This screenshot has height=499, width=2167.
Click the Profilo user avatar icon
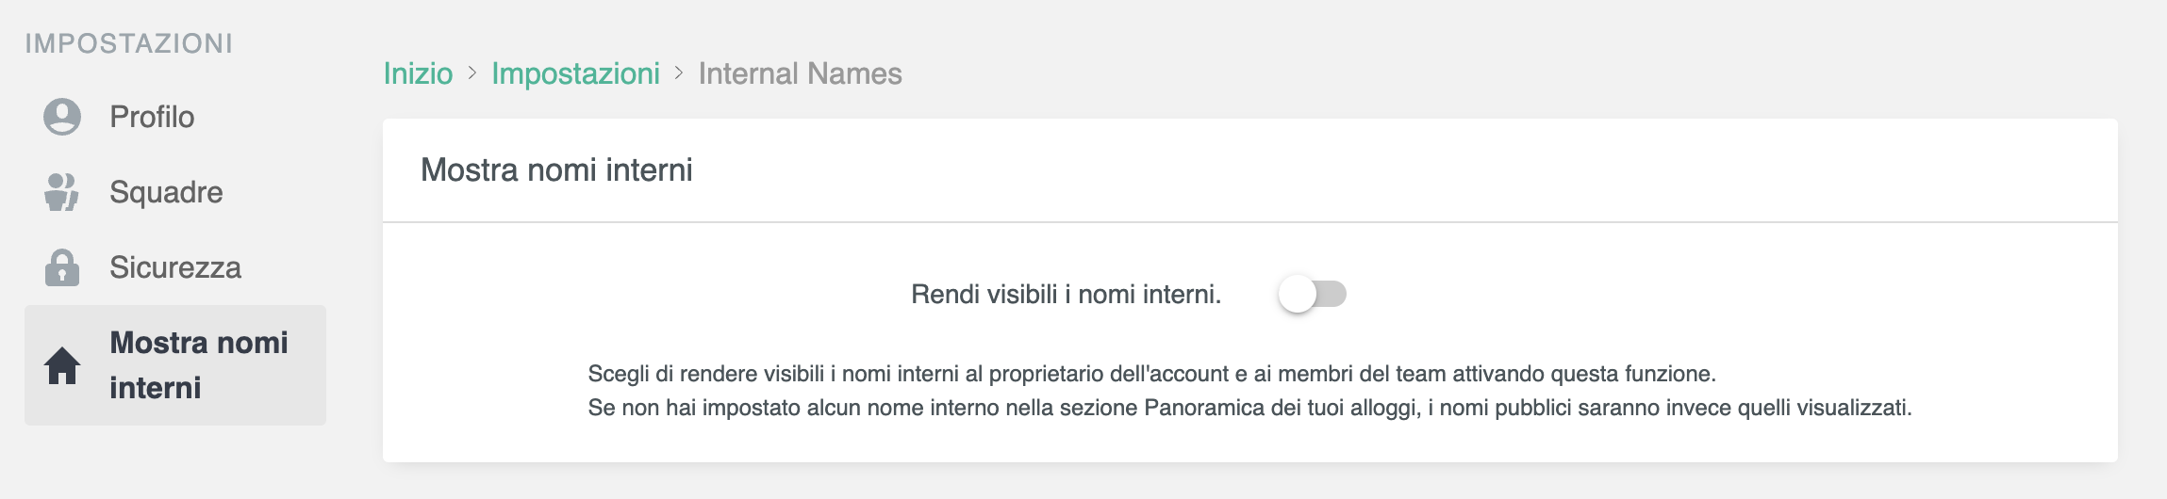point(62,117)
